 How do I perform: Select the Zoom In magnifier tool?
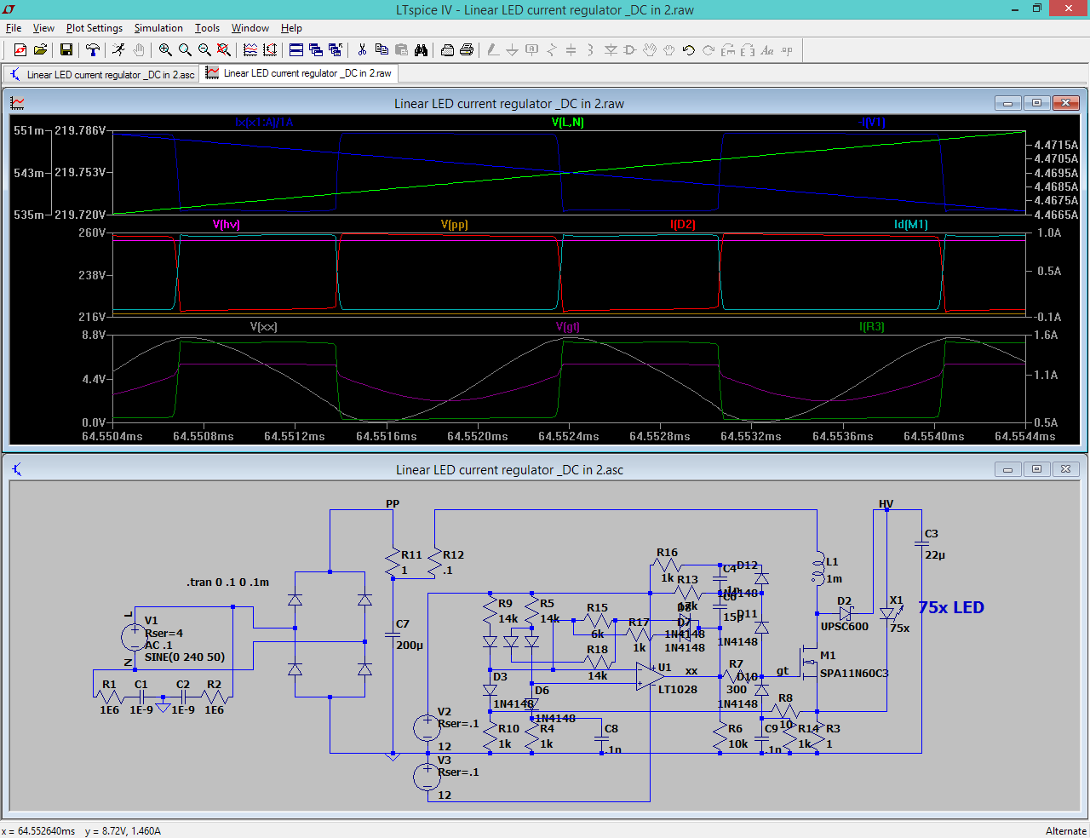coord(165,50)
